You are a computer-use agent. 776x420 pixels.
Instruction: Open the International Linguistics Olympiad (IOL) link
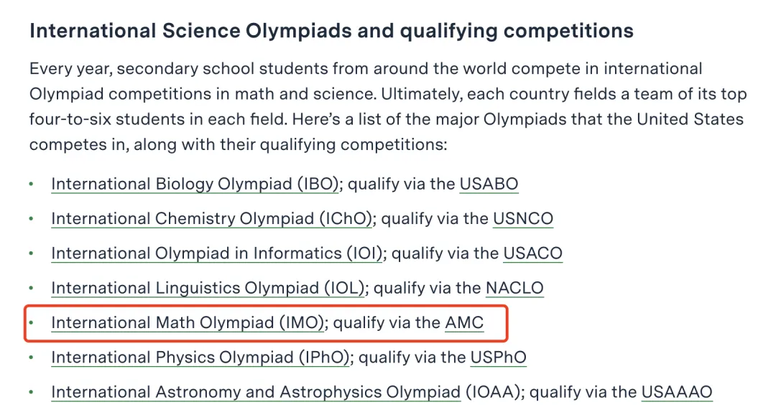208,288
